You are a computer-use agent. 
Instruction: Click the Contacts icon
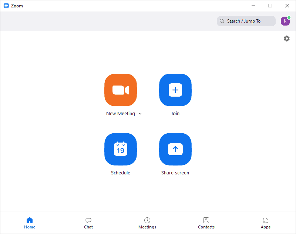point(206,220)
